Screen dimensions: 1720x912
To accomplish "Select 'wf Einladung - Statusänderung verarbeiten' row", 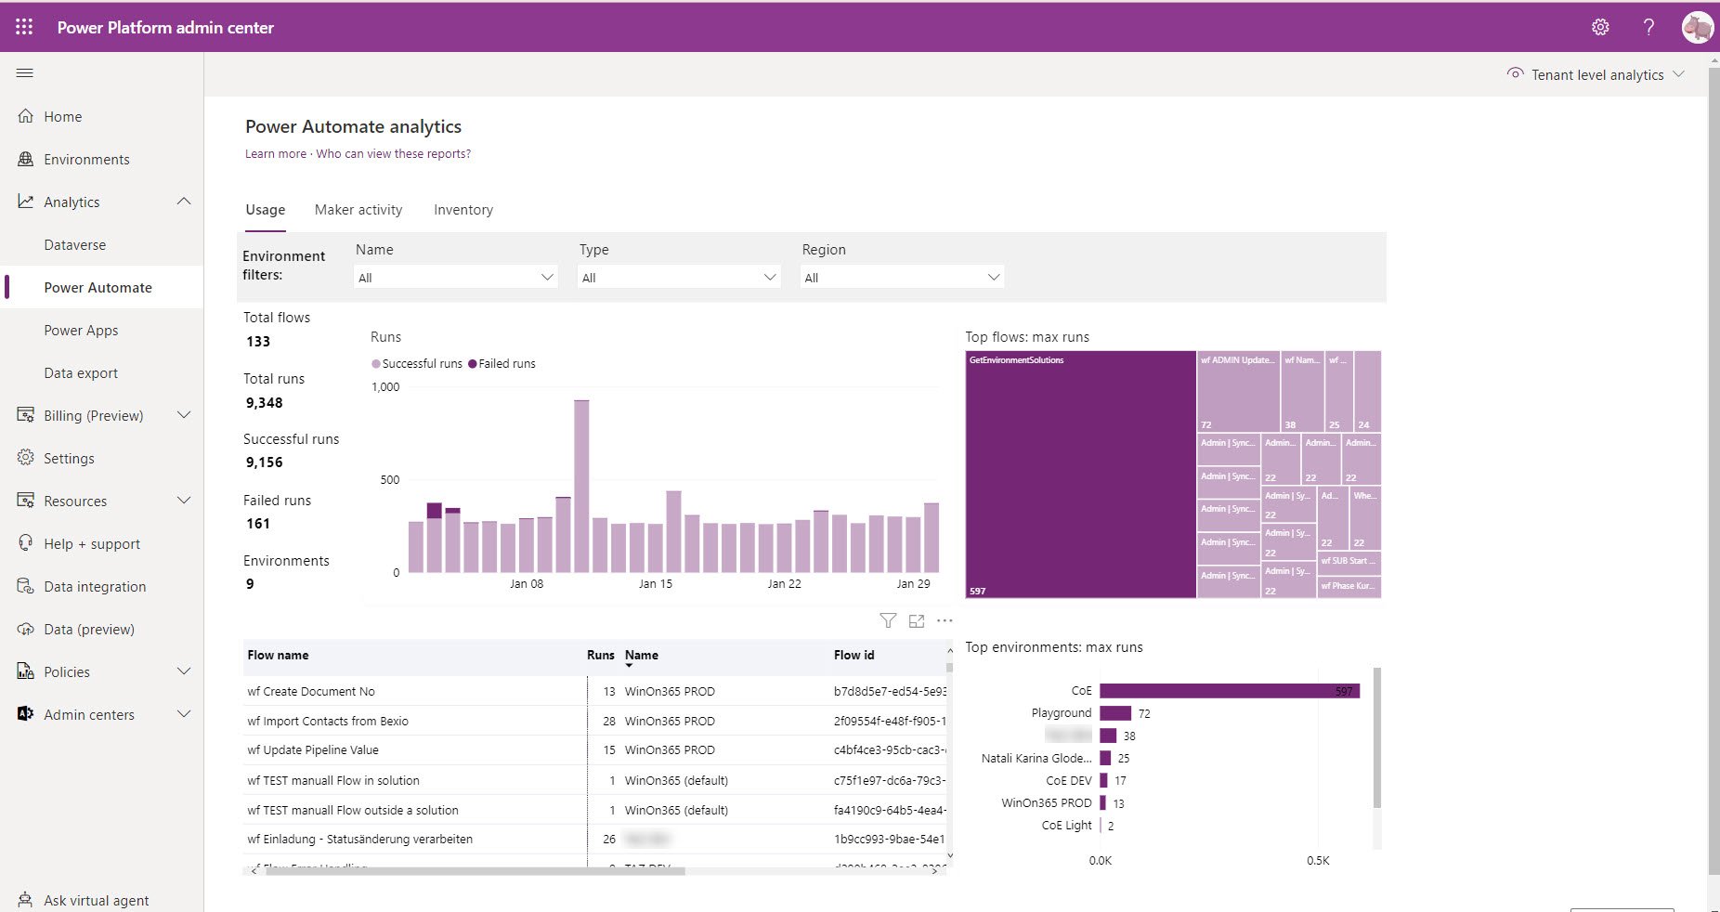I will tap(596, 839).
